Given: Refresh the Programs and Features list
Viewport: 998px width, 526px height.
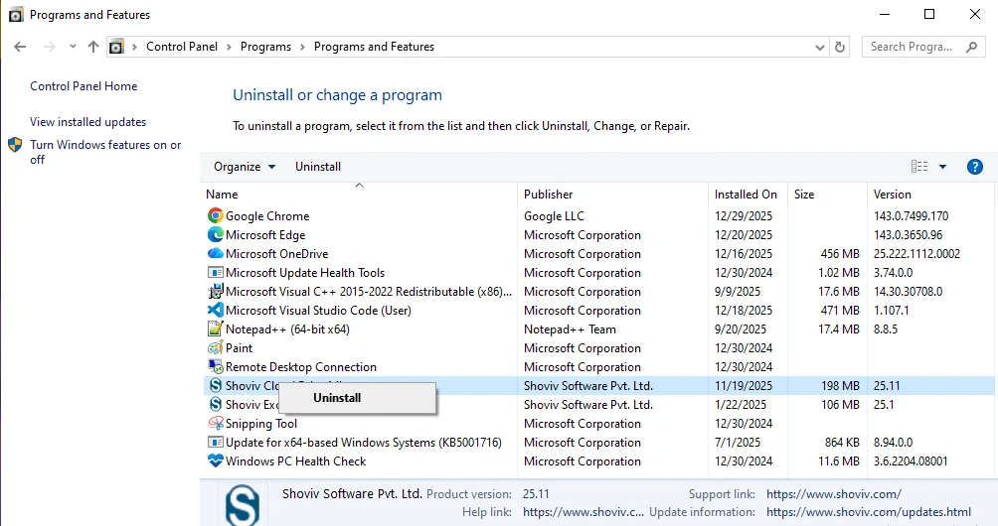Looking at the screenshot, I should click(x=840, y=47).
